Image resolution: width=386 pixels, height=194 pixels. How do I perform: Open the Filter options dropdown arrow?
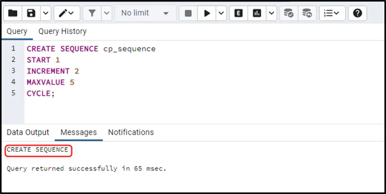point(107,13)
